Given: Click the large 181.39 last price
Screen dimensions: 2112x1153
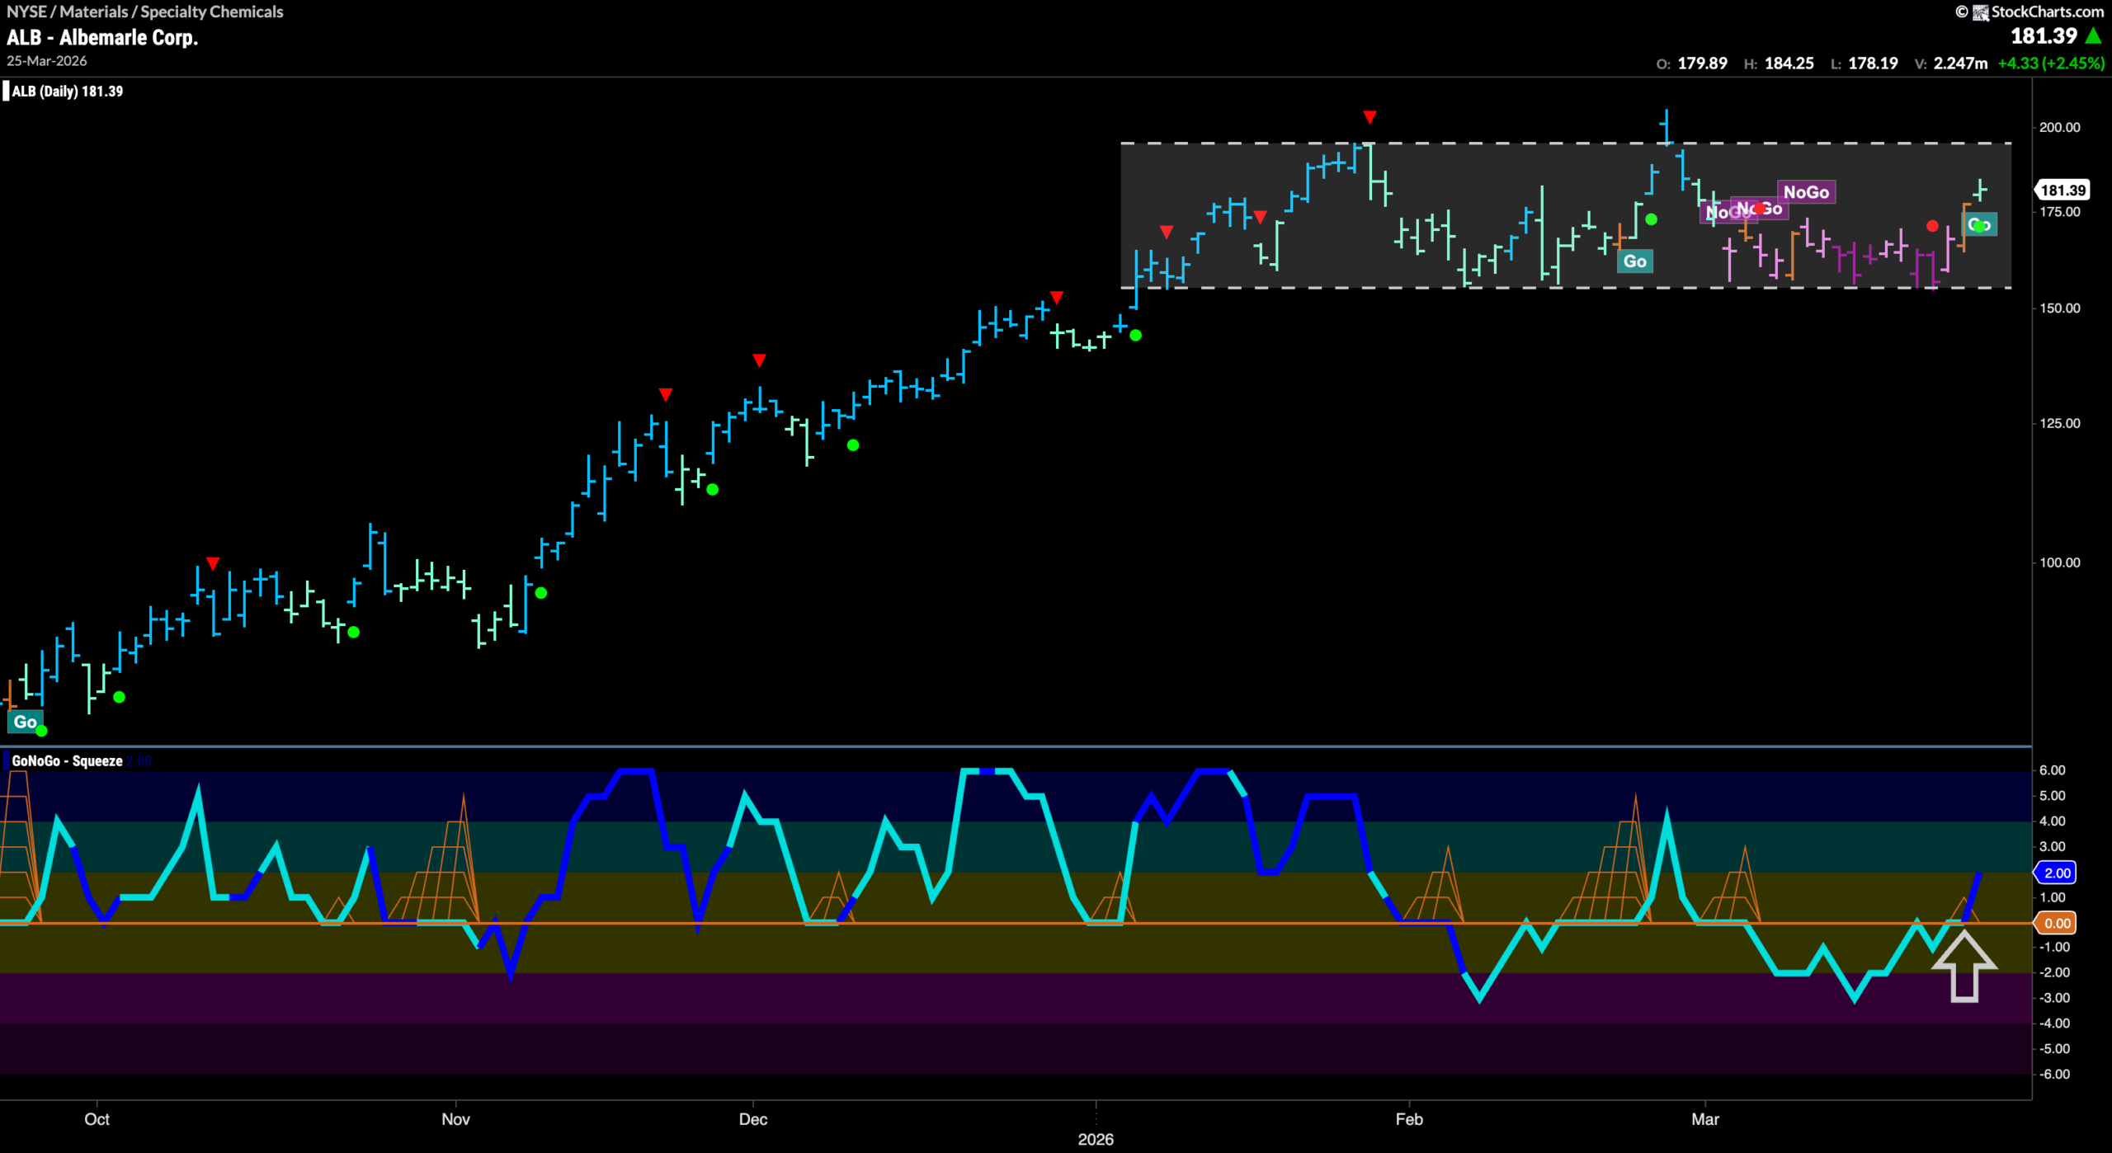Looking at the screenshot, I should click(2044, 35).
